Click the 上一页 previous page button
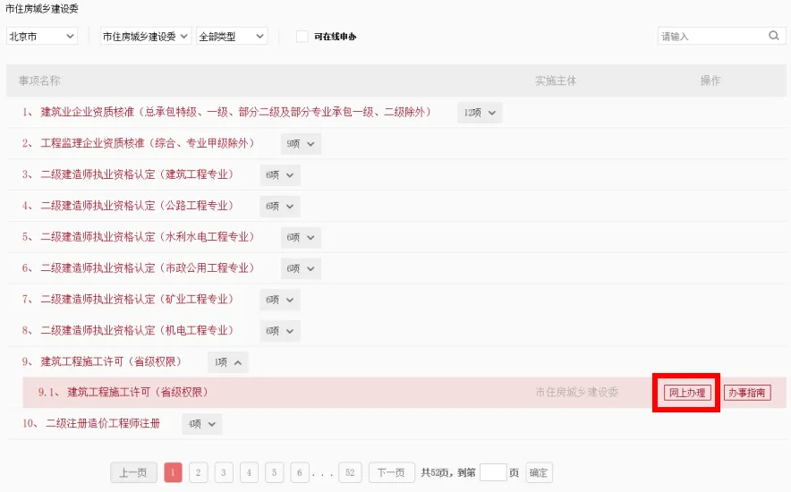The height and width of the screenshot is (492, 791). pyautogui.click(x=133, y=473)
